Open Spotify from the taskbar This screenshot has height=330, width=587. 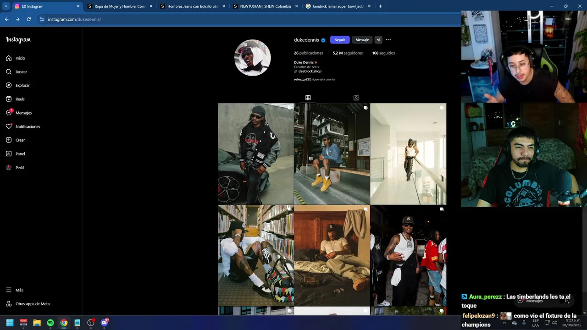[x=50, y=323]
